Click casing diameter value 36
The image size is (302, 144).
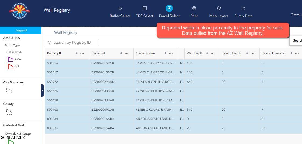263,128
